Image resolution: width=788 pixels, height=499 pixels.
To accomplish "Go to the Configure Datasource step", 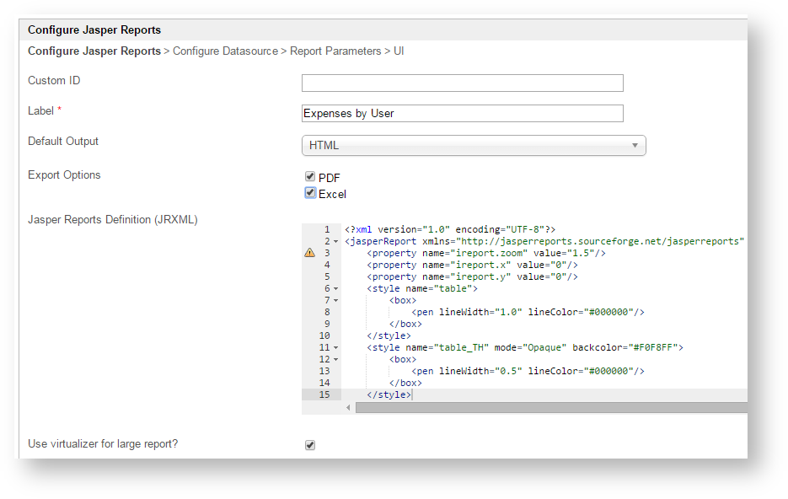I will [225, 51].
